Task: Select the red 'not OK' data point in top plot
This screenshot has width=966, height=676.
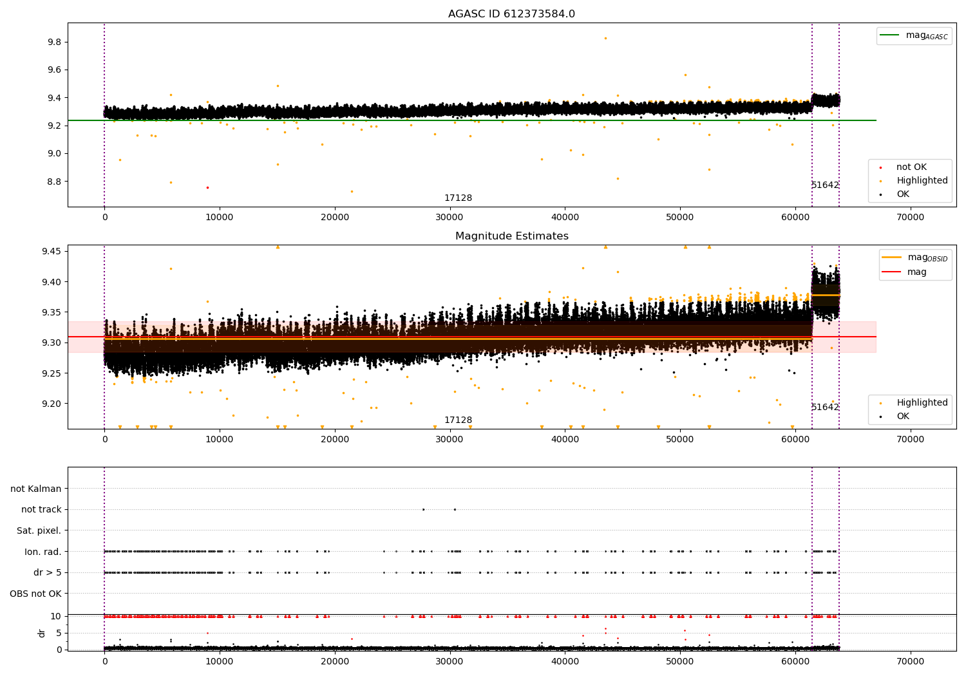Action: pyautogui.click(x=207, y=187)
